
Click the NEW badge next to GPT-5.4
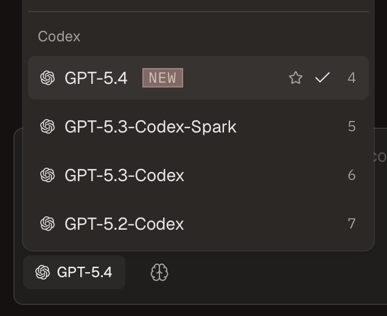click(x=162, y=78)
